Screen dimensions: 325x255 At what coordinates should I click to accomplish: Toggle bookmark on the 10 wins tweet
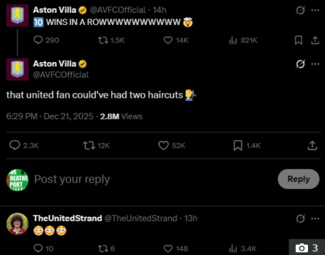pos(298,40)
